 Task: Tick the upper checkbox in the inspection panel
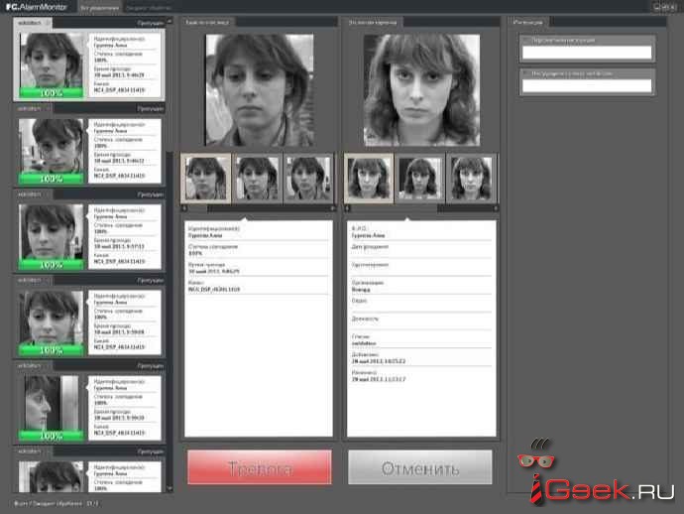coord(526,41)
